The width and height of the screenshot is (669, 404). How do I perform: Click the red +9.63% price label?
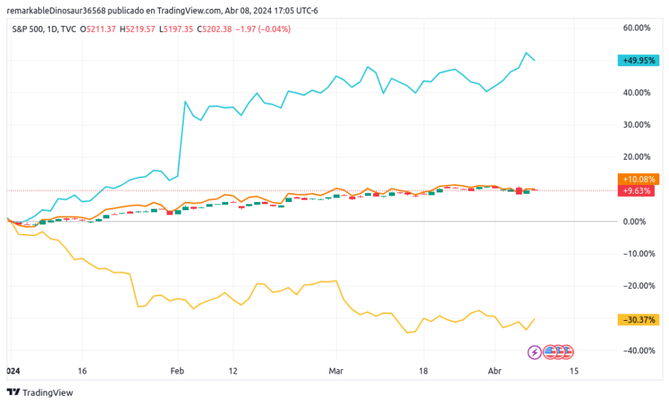(x=636, y=190)
